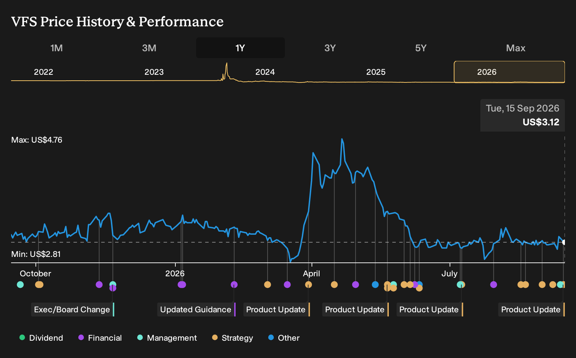This screenshot has height=358, width=576.
Task: Toggle the Dividend legend filter
Action: pyautogui.click(x=41, y=338)
